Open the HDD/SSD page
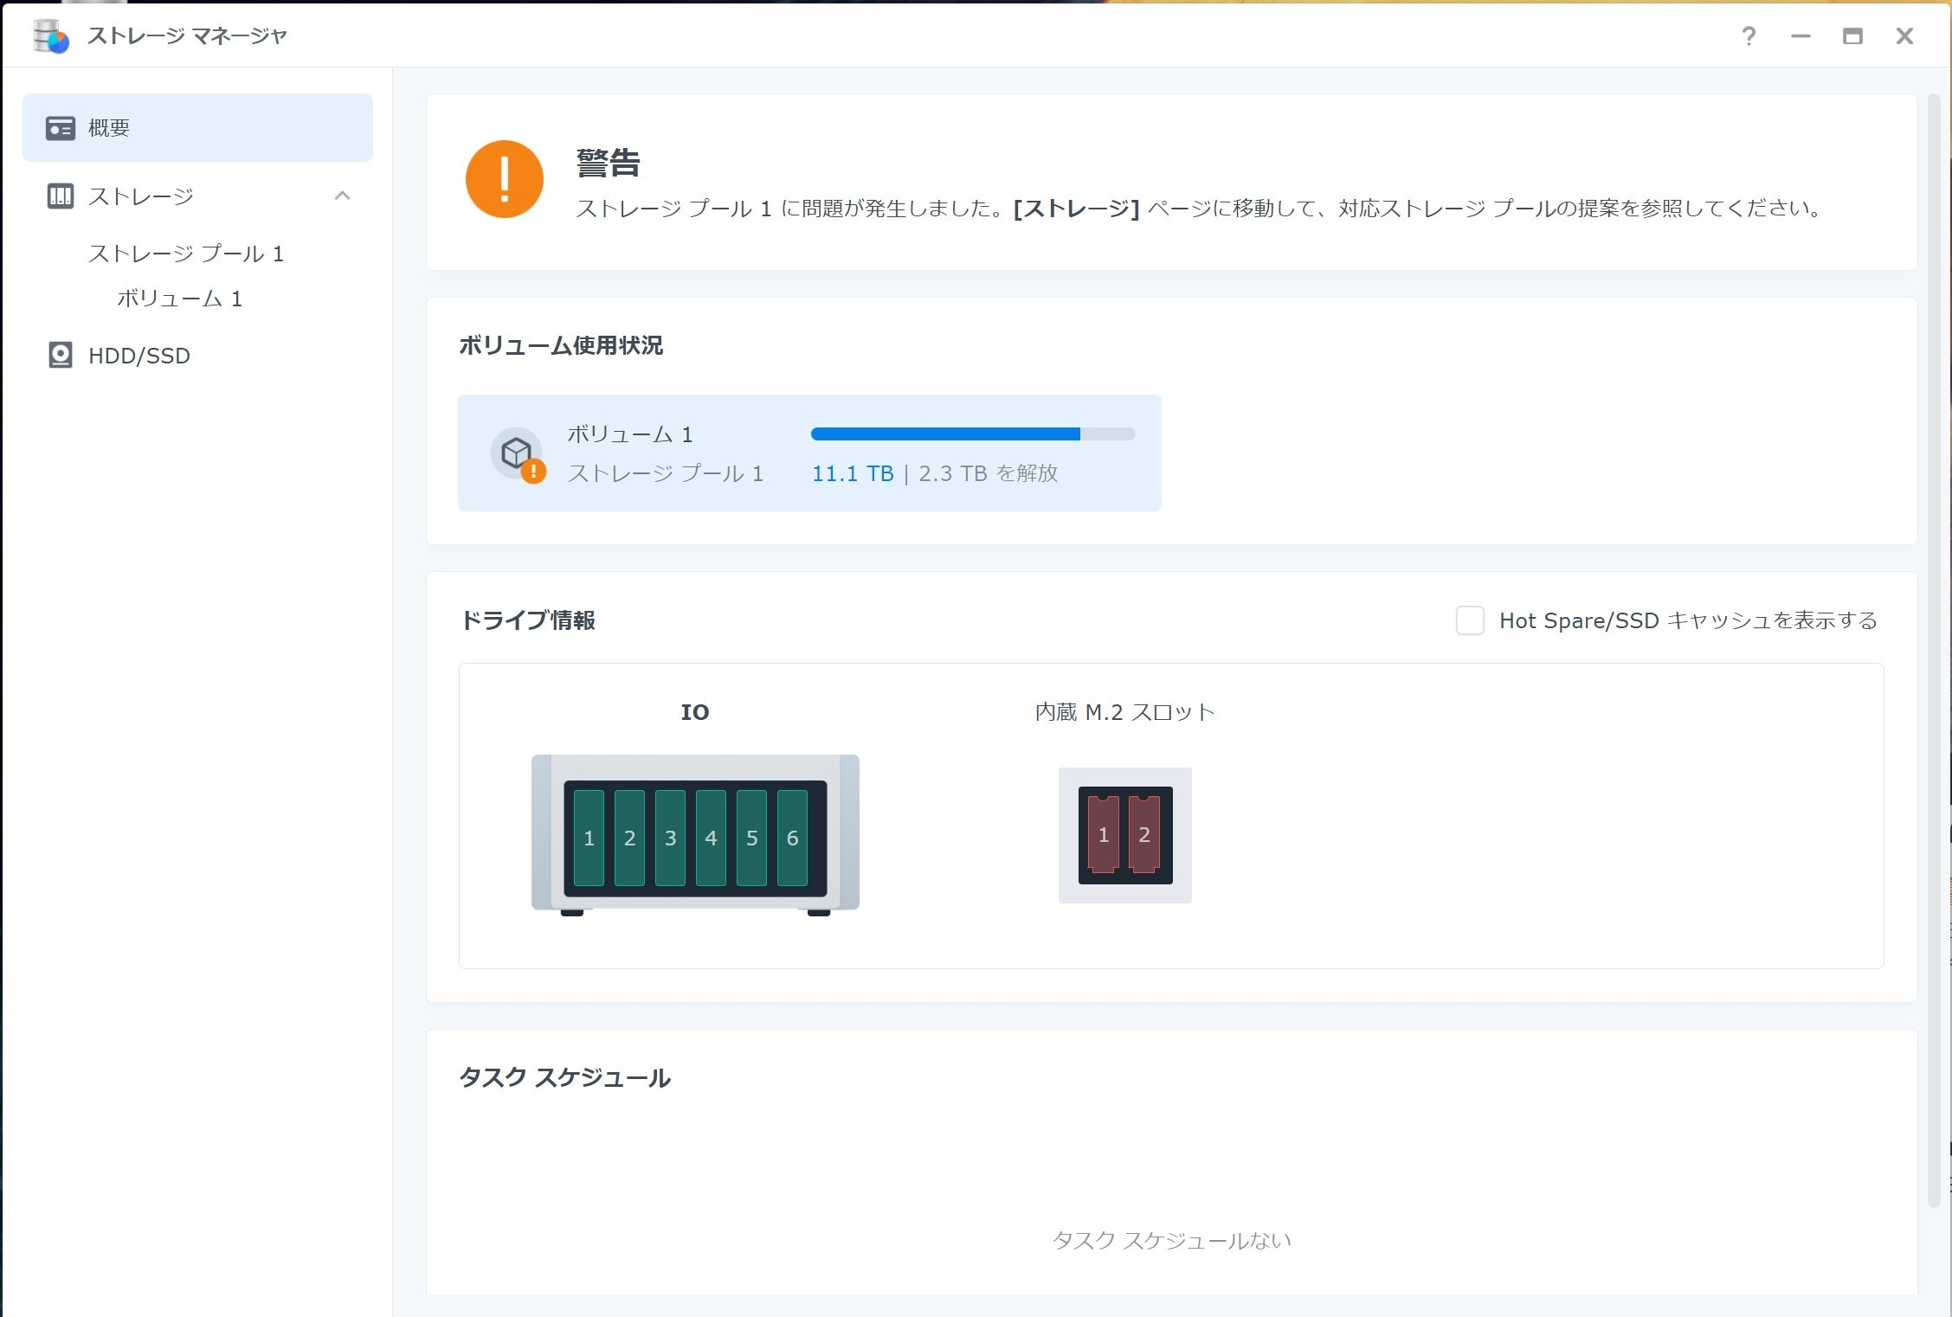Image resolution: width=1952 pixels, height=1317 pixels. [139, 356]
